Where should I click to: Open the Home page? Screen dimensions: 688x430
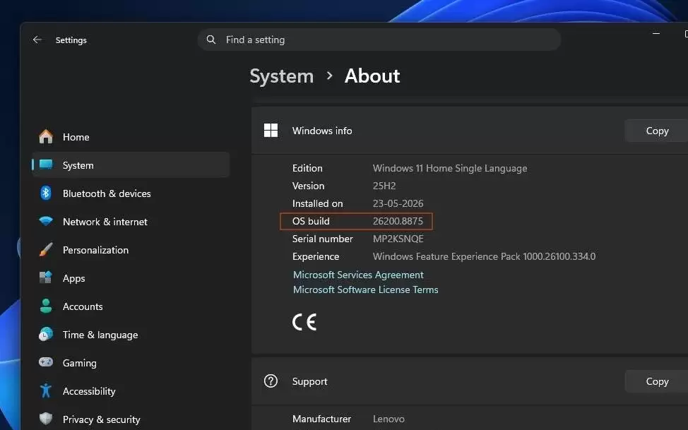click(131, 137)
